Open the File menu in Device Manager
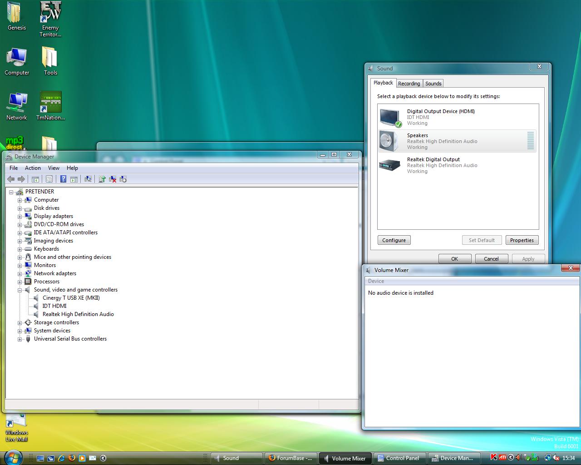The height and width of the screenshot is (465, 581). click(14, 168)
